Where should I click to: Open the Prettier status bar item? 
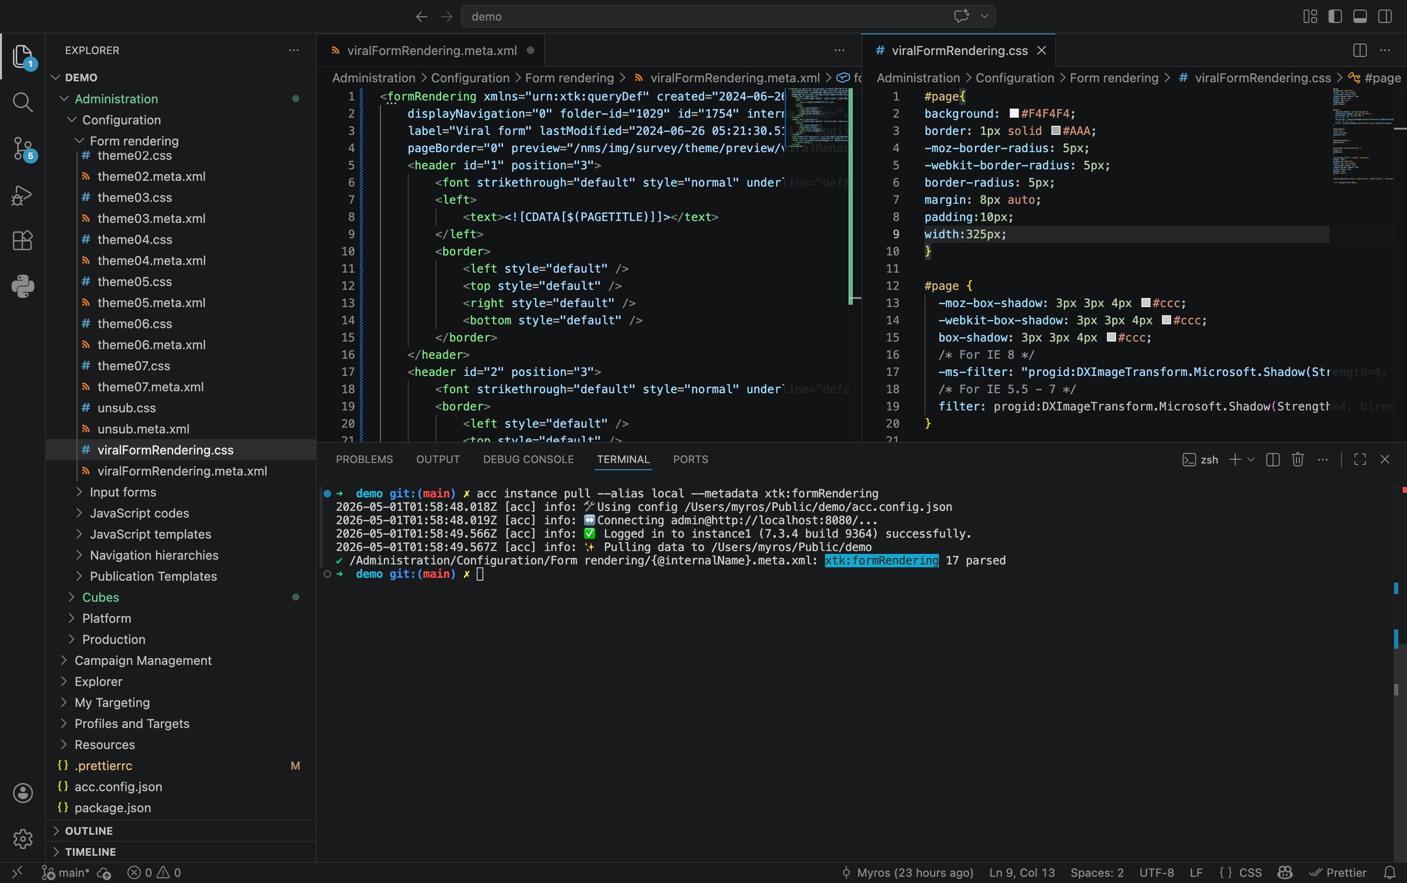1338,872
